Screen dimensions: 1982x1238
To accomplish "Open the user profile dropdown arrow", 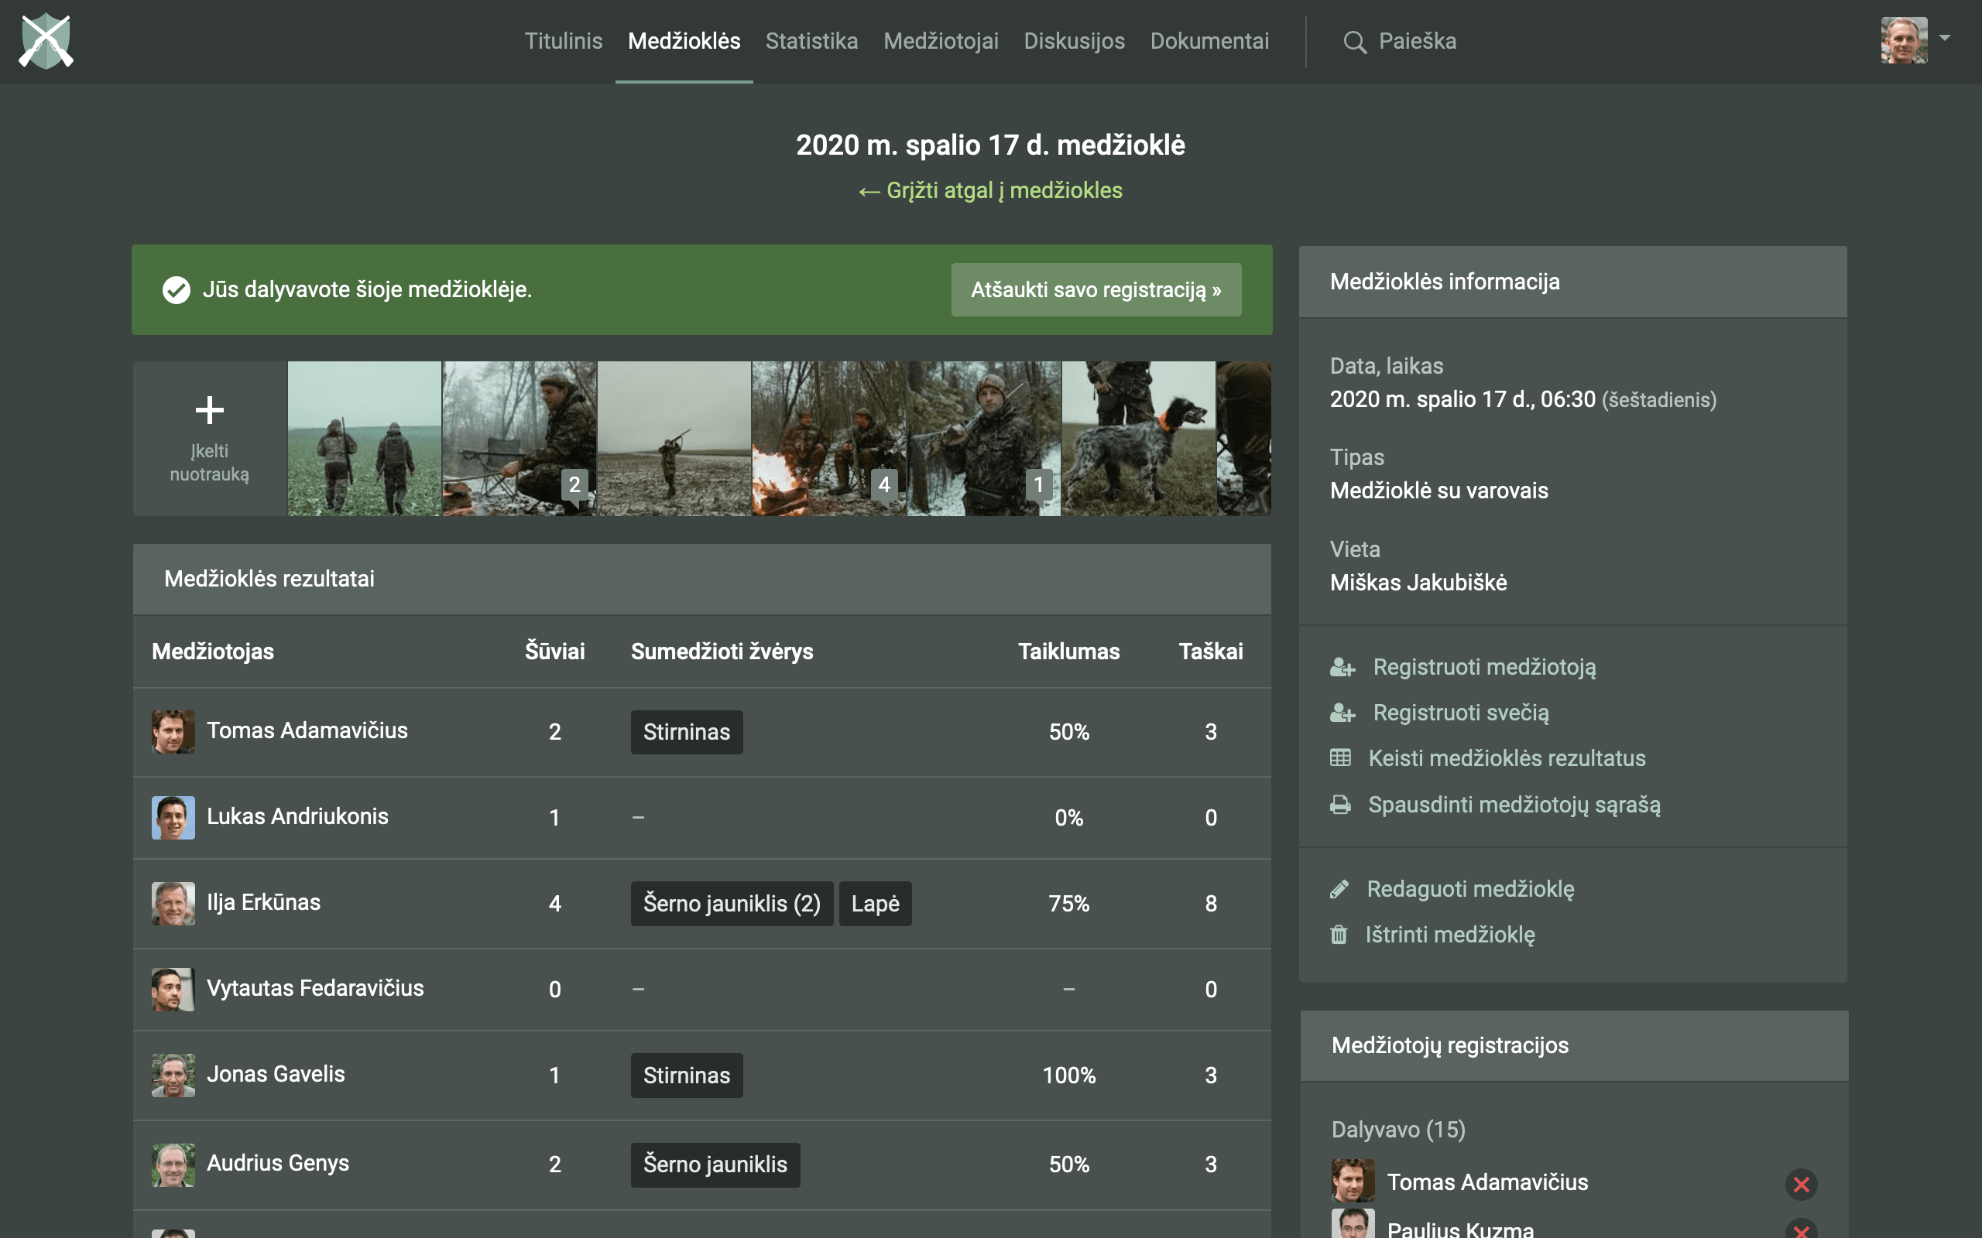I will [x=1945, y=39].
